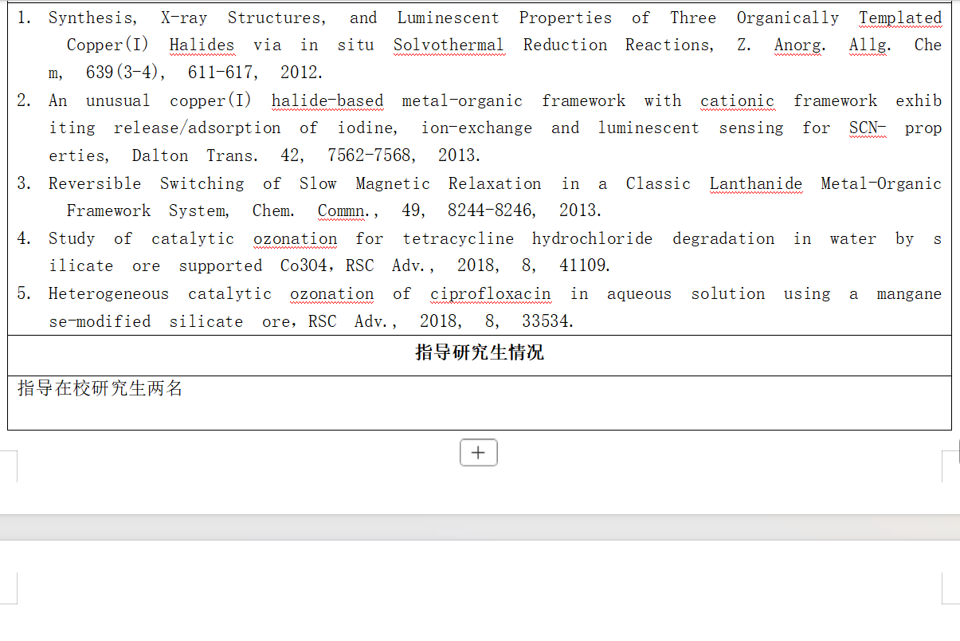Click "Co3O4" in reference 4
The image size is (960, 641).
304,266
